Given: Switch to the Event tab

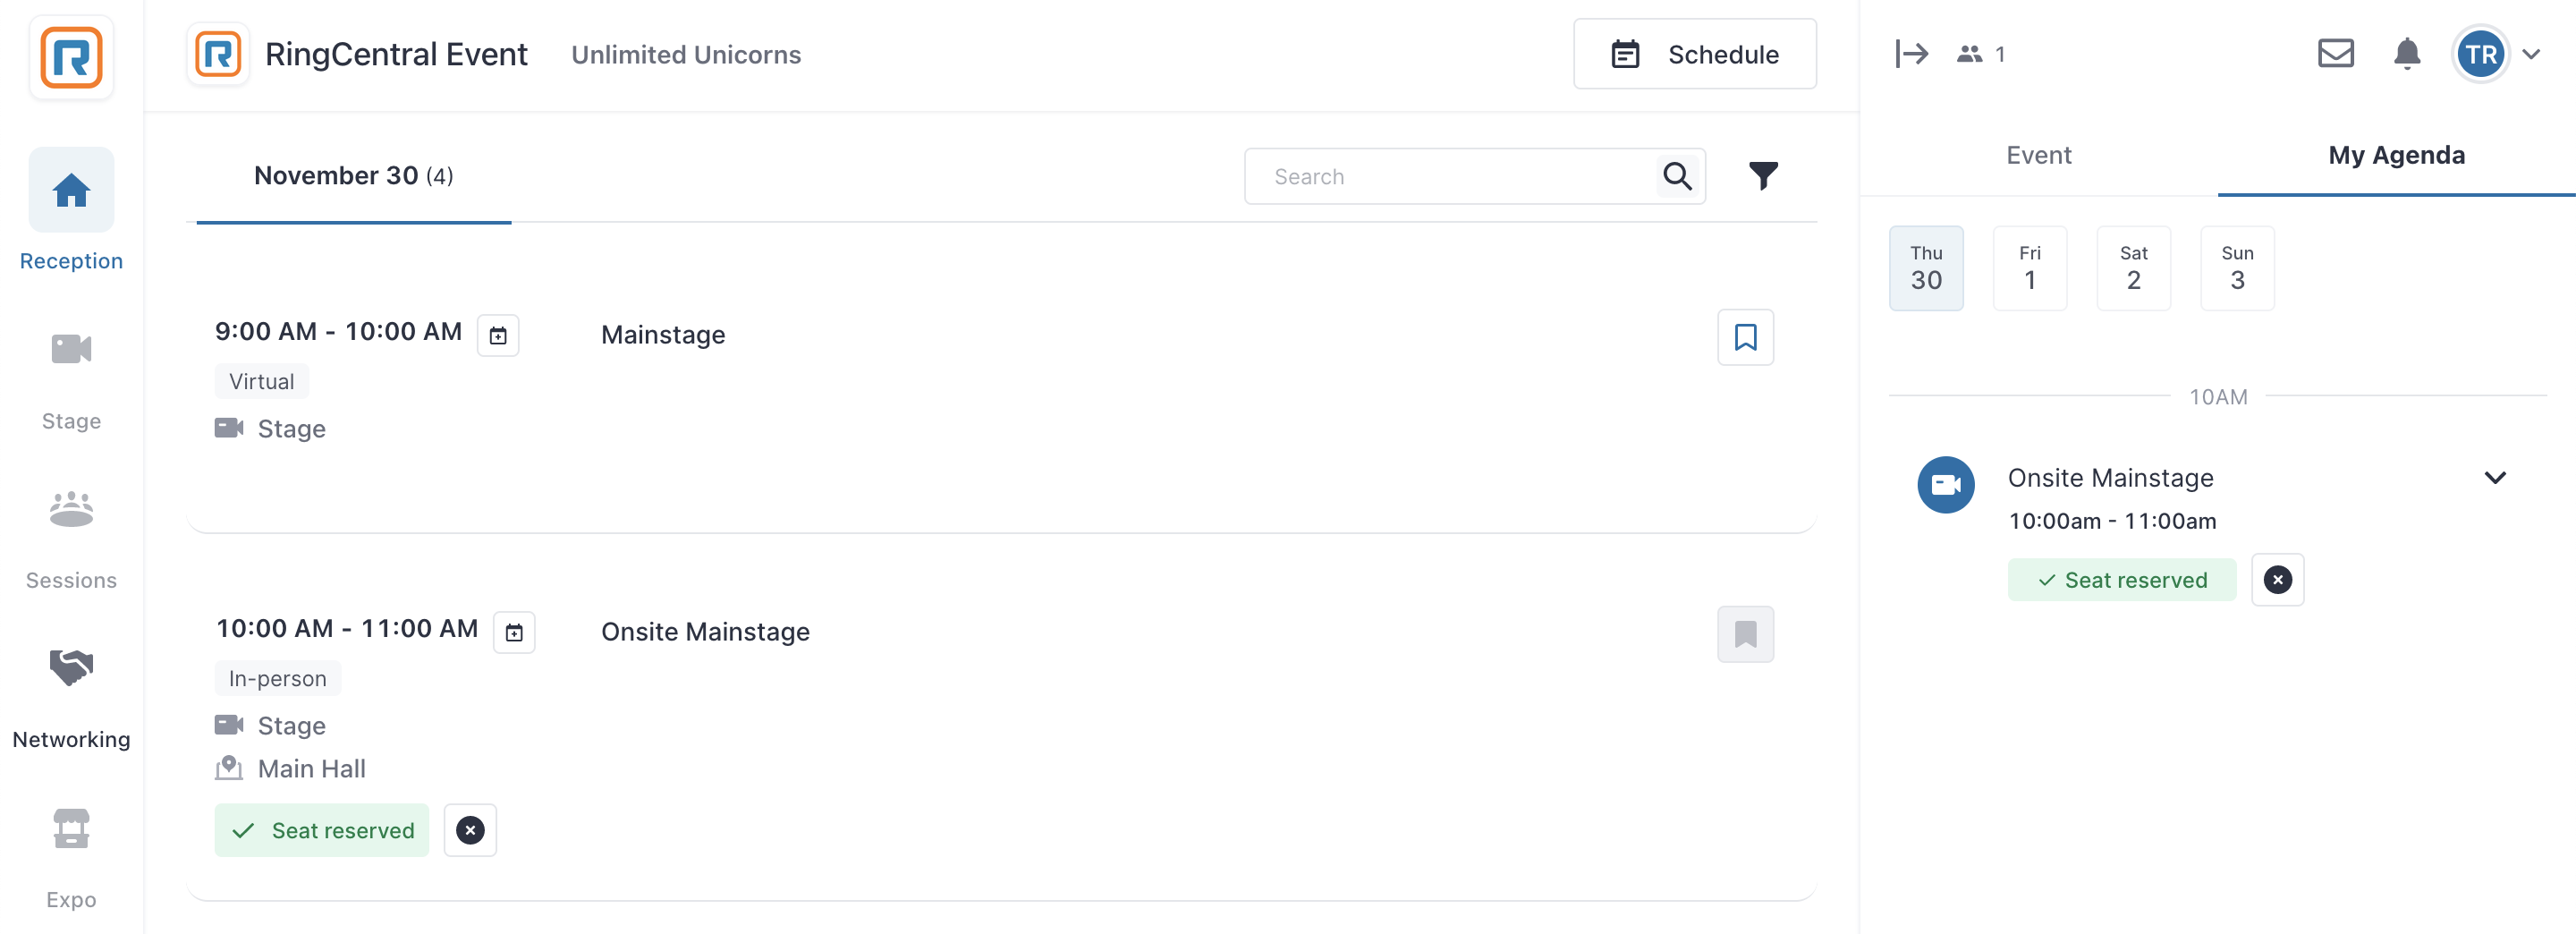Looking at the screenshot, I should click(2038, 156).
